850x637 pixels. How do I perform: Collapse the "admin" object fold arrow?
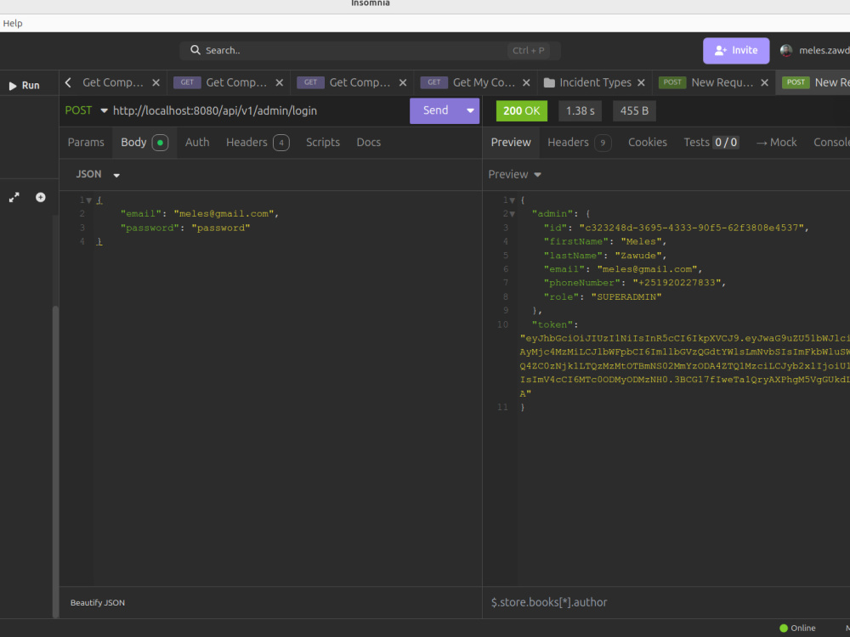[512, 214]
